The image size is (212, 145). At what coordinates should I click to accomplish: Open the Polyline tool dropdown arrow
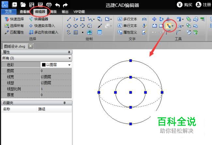pyautogui.click(x=94, y=19)
